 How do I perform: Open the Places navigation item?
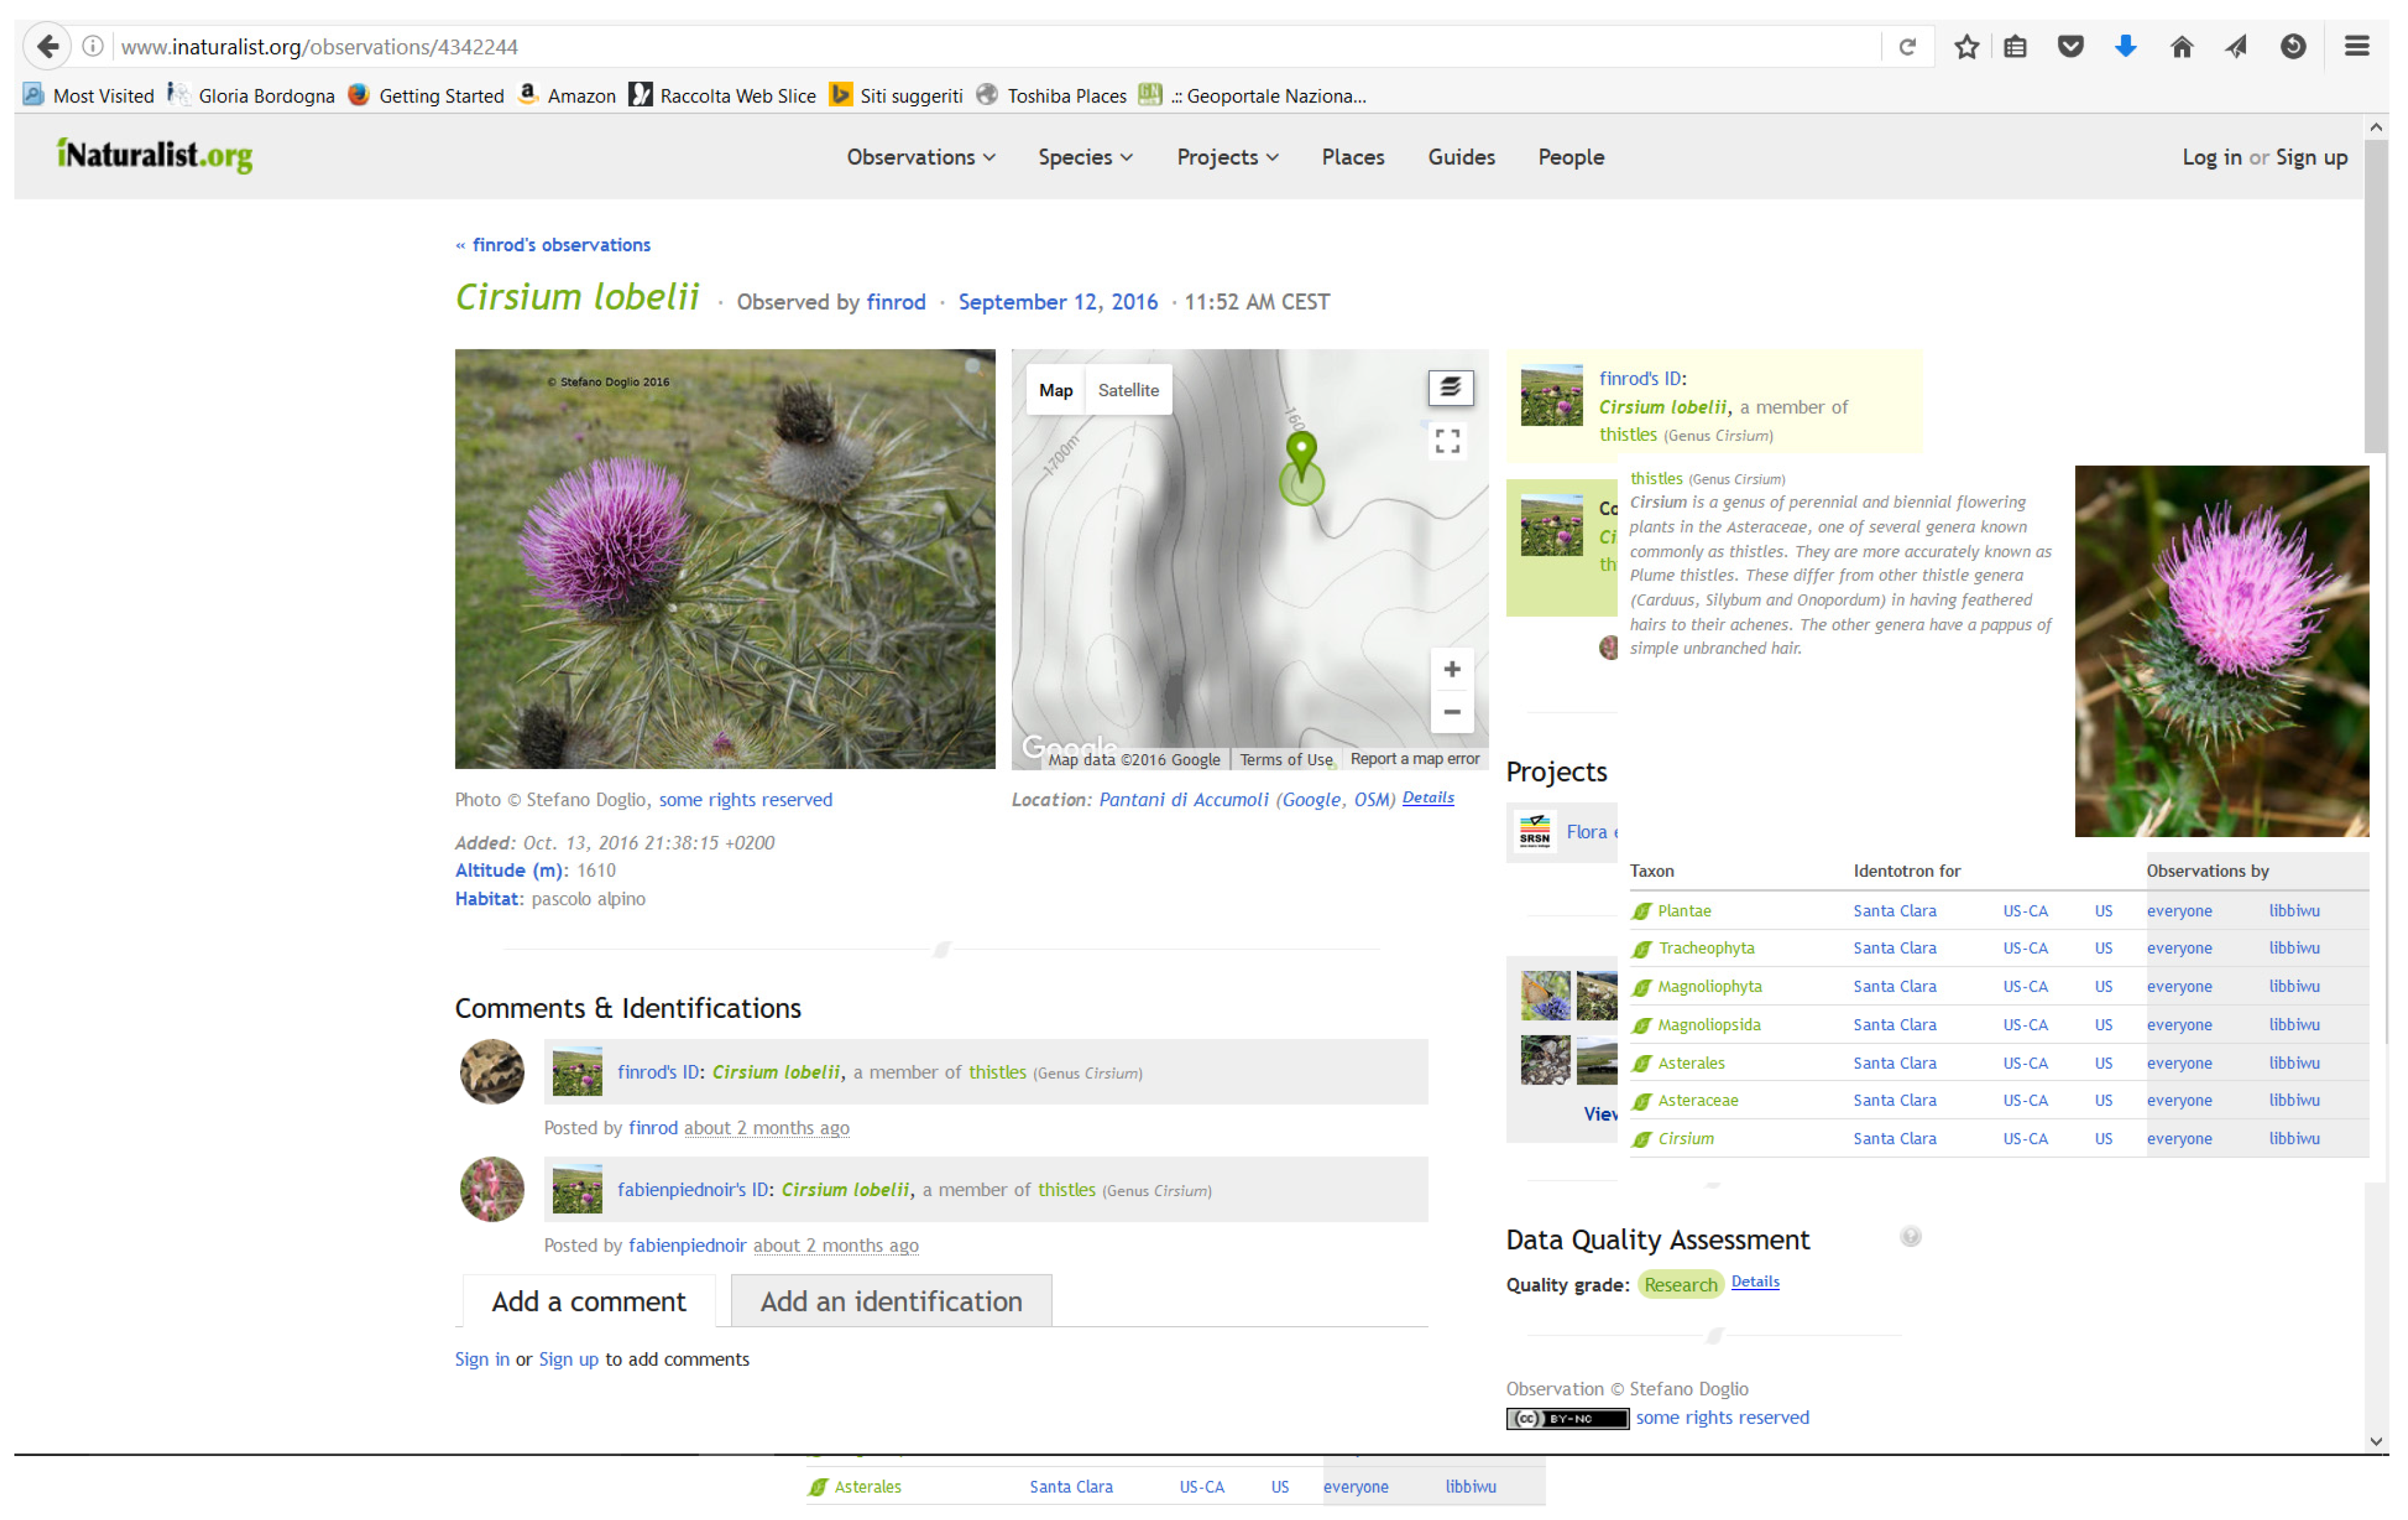tap(1352, 157)
